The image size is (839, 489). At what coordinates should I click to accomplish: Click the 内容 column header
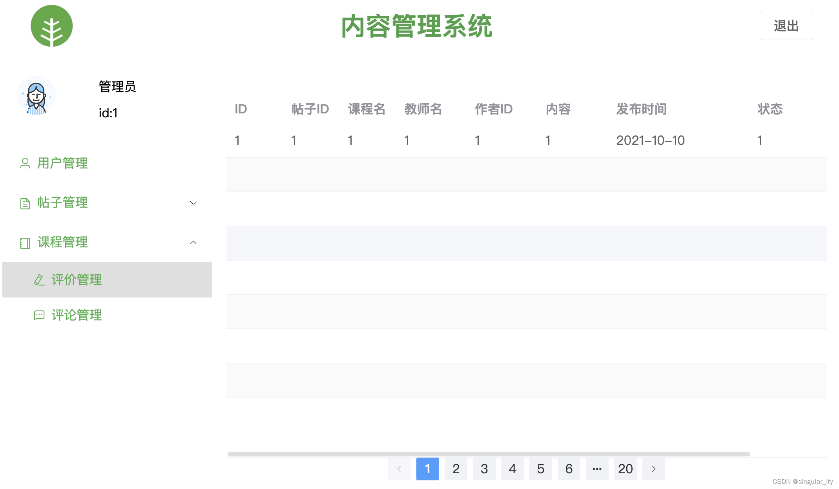558,109
